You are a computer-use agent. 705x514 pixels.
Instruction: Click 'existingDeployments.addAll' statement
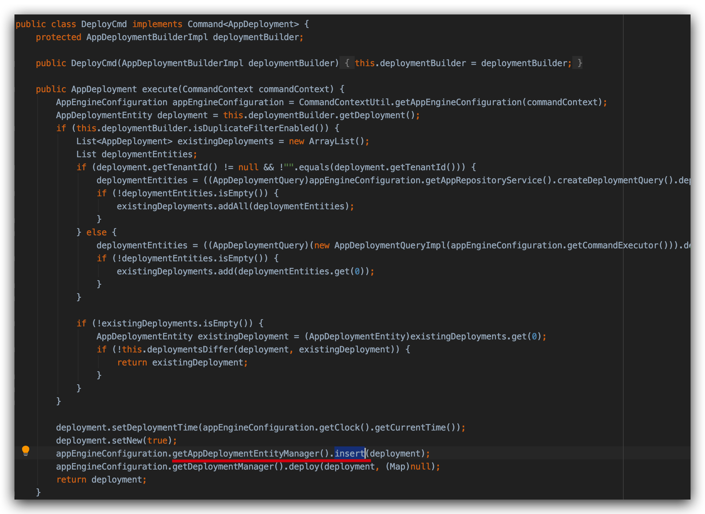235,206
